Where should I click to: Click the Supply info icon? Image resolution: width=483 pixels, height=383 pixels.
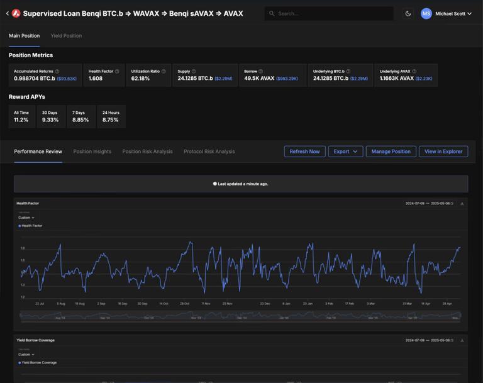tap(194, 72)
